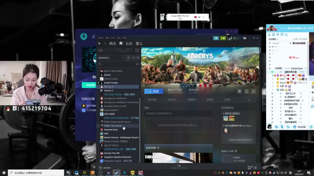The width and height of the screenshot is (314, 176).
Task: Click music player volume speaker icon
Action: coord(199,17)
